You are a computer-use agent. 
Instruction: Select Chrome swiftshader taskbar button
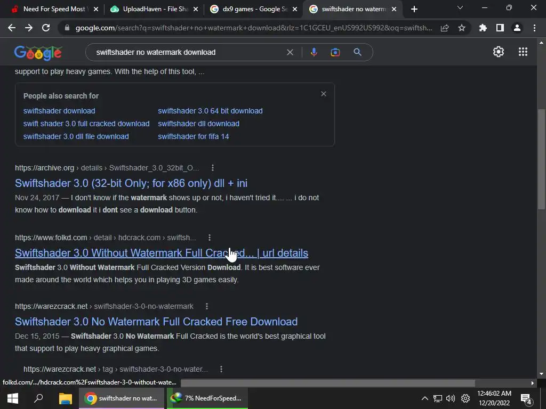pyautogui.click(x=121, y=398)
